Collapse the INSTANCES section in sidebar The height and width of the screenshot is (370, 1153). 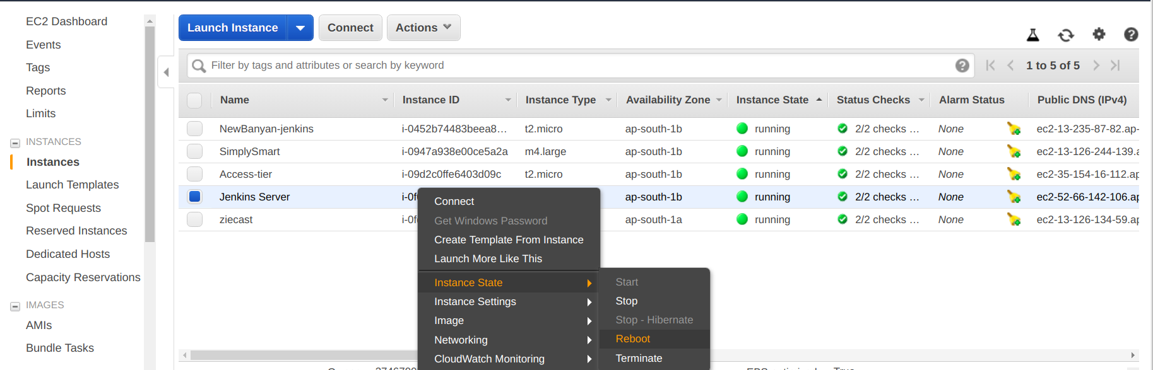15,143
